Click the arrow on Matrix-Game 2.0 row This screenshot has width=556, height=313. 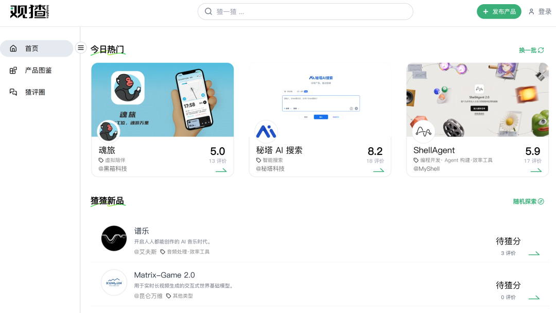coord(534,298)
